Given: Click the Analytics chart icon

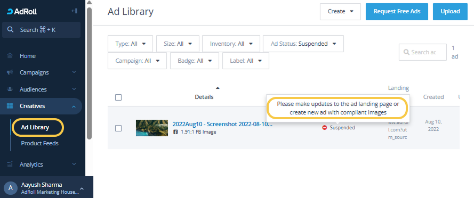Looking at the screenshot, I should tap(10, 164).
